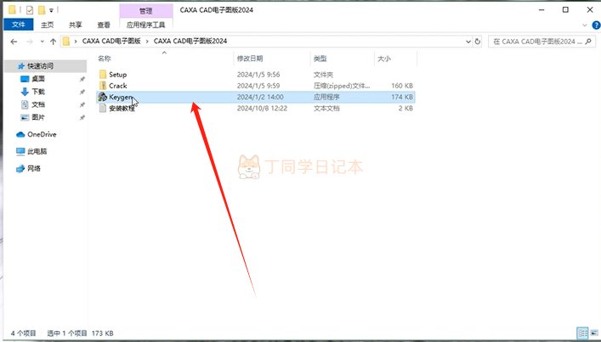Select the 管理 contextual tab
This screenshot has height=342, width=601.
coord(145,11)
